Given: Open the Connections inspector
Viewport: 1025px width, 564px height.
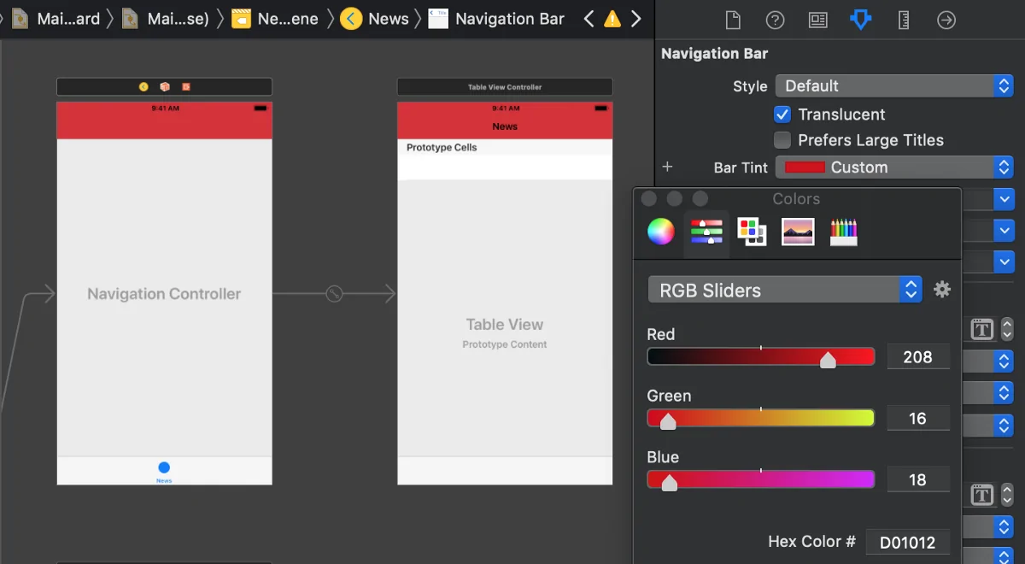Looking at the screenshot, I should (x=946, y=20).
